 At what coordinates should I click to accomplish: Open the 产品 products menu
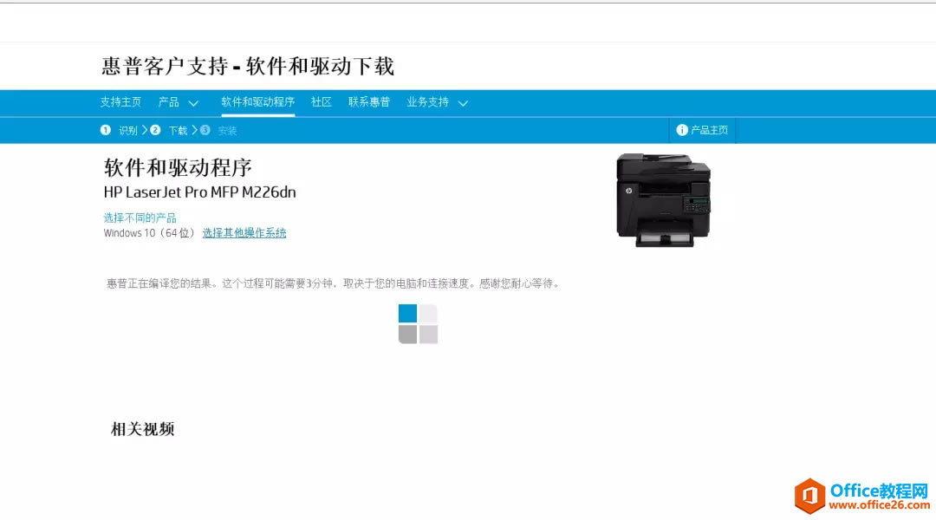coord(168,102)
